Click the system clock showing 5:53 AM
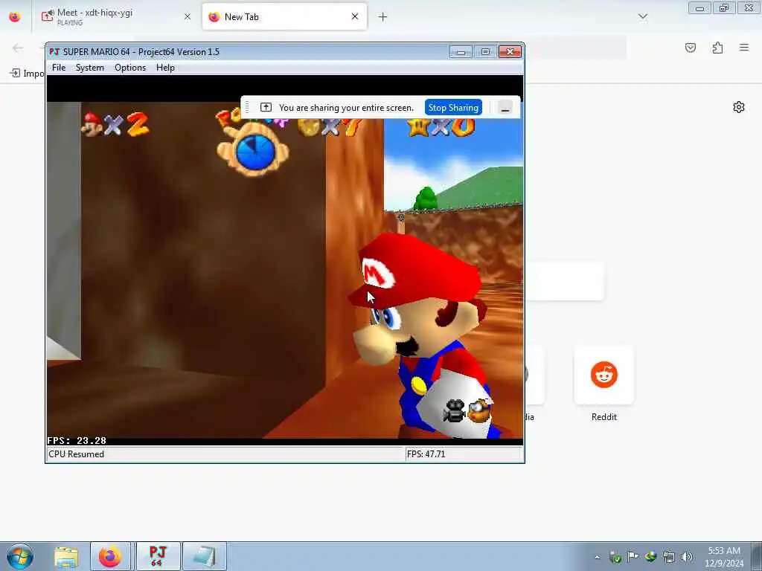762x571 pixels. tap(724, 556)
